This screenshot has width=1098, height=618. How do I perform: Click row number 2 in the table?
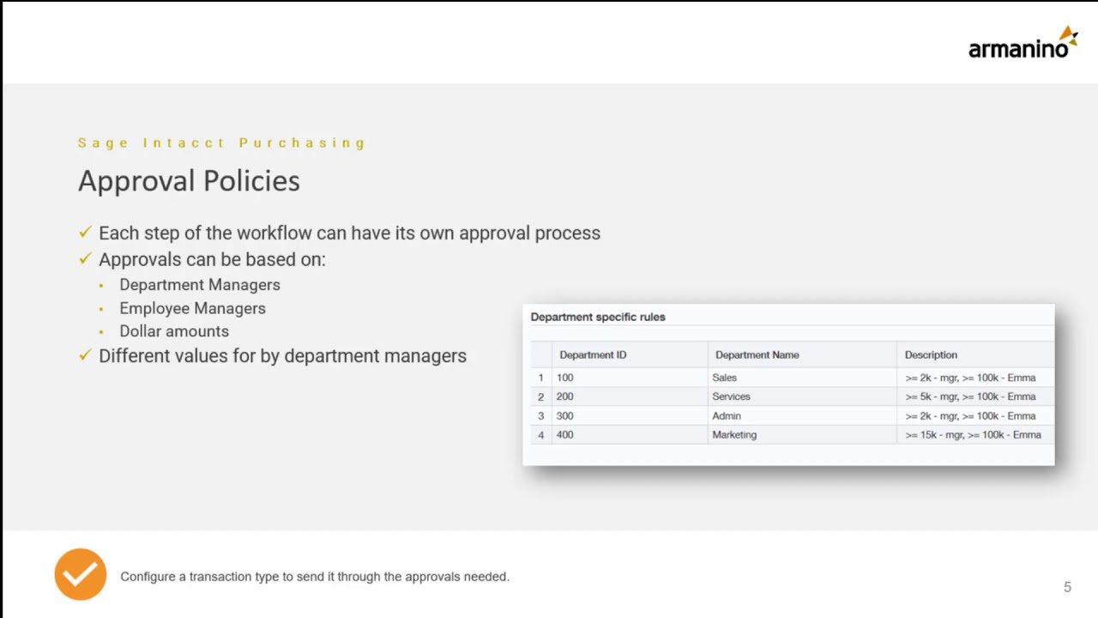(x=540, y=397)
